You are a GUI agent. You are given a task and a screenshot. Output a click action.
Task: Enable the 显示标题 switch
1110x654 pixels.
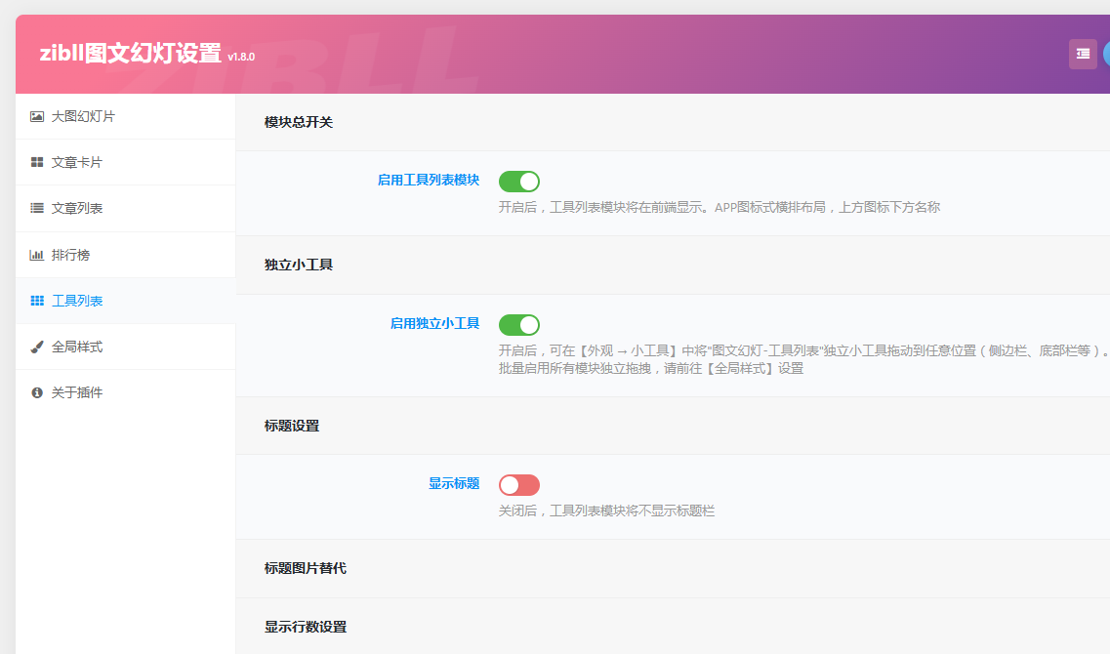coord(519,485)
